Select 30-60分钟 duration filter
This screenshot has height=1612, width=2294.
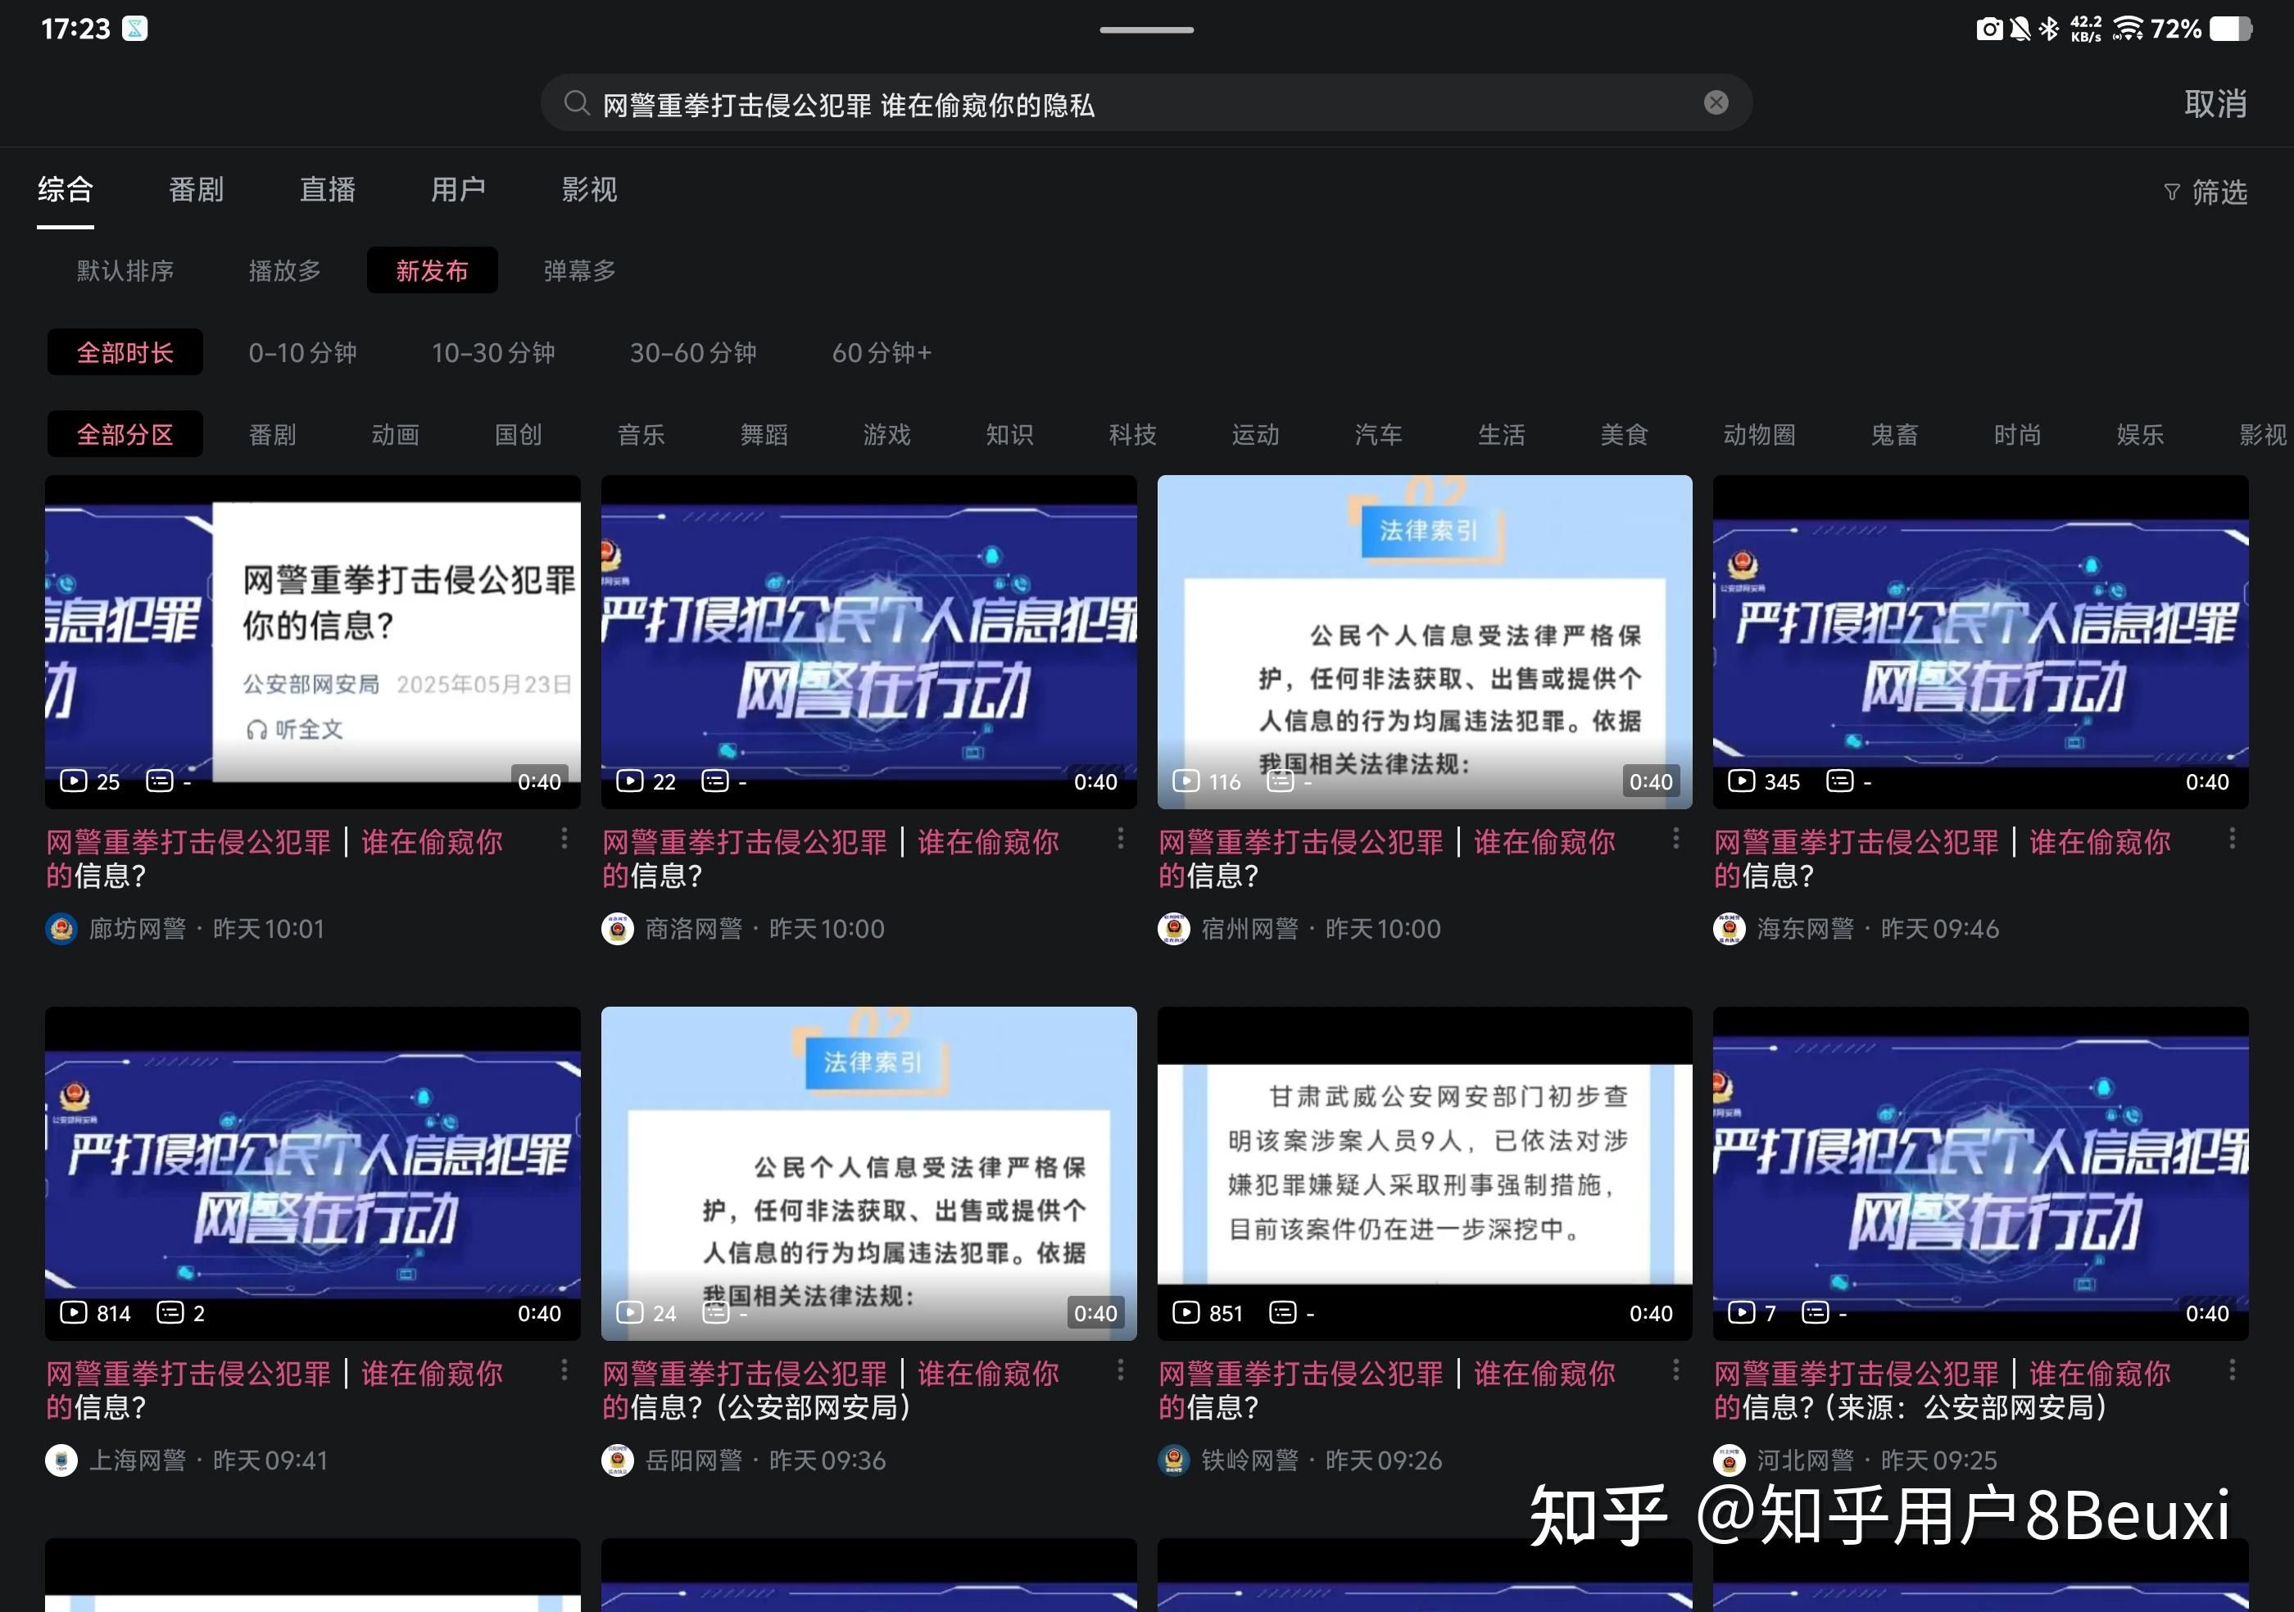pos(692,352)
